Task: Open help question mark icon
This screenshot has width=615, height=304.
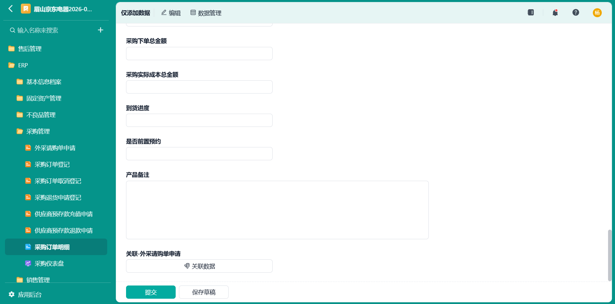Action: coord(576,13)
